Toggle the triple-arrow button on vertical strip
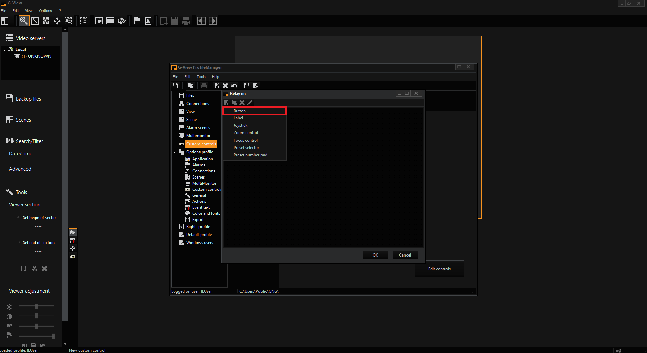 coord(73,232)
